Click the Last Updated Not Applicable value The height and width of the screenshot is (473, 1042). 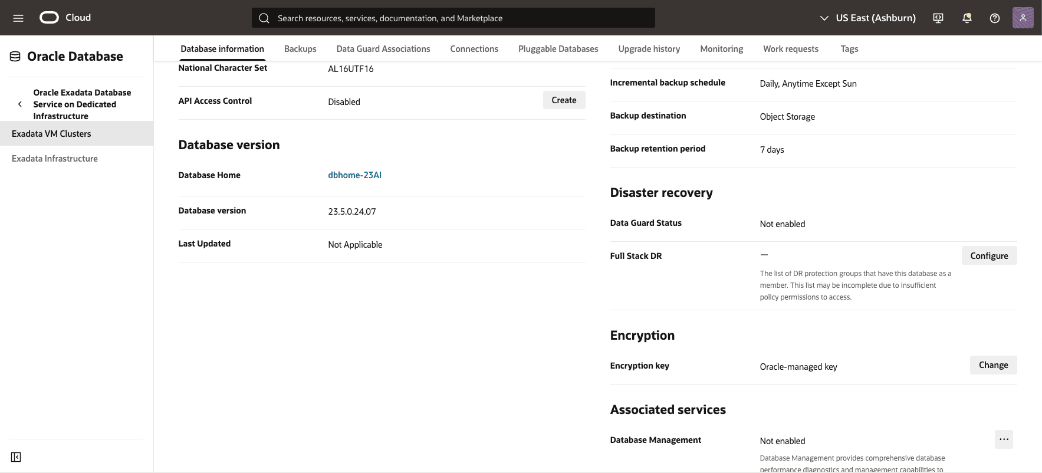click(355, 245)
